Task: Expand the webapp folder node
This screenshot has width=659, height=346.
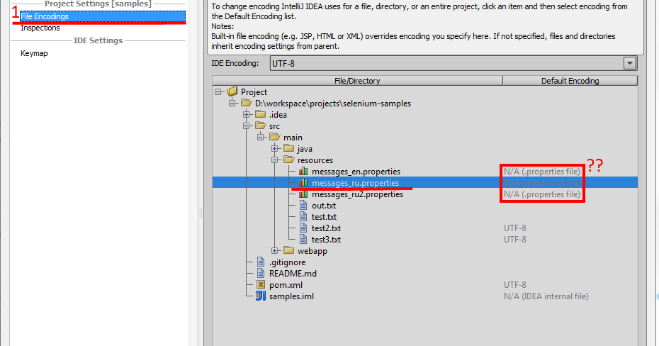Action: (275, 250)
